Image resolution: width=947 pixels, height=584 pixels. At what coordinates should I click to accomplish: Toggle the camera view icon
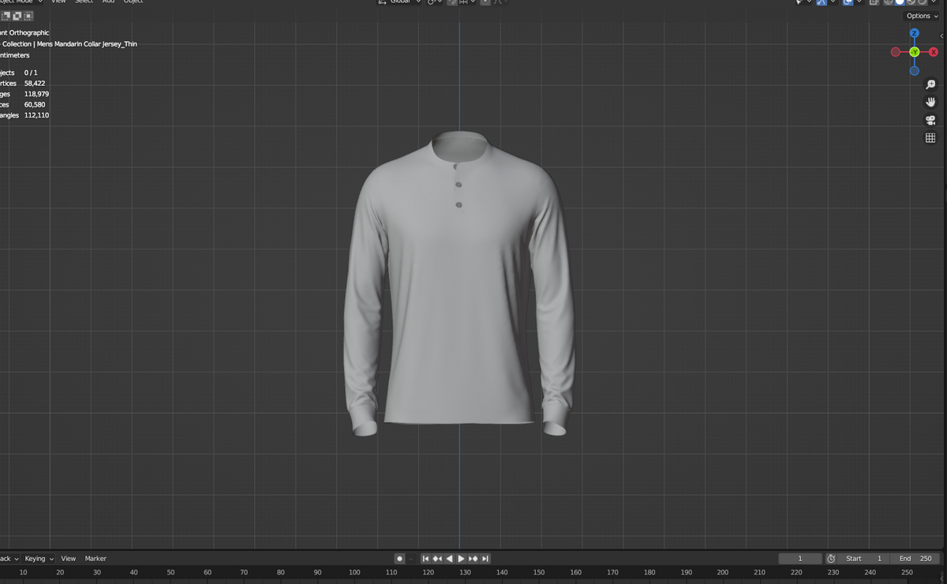point(930,120)
